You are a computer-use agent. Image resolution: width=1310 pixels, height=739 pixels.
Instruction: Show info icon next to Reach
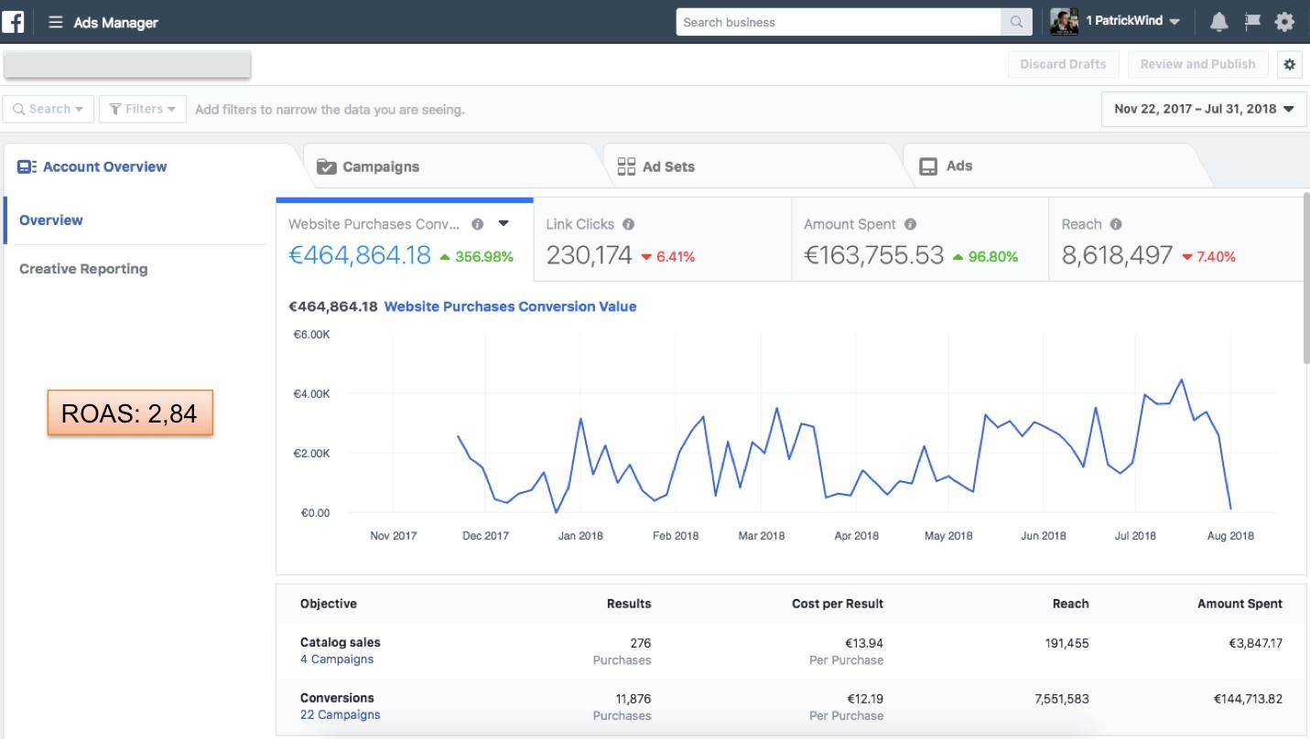pyautogui.click(x=1115, y=224)
